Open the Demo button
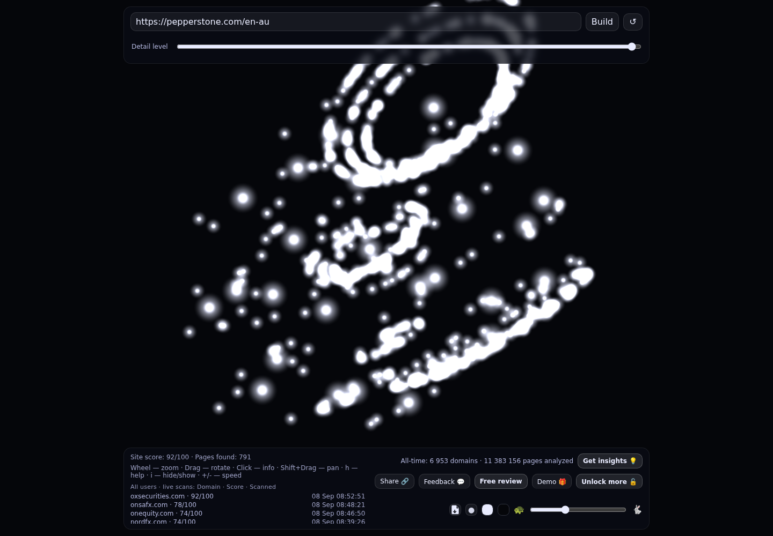This screenshot has width=773, height=536. 552,481
